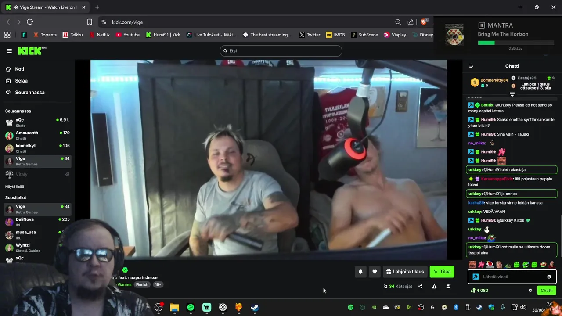
Task: Open File Explorer from the taskbar
Action: pos(174,308)
